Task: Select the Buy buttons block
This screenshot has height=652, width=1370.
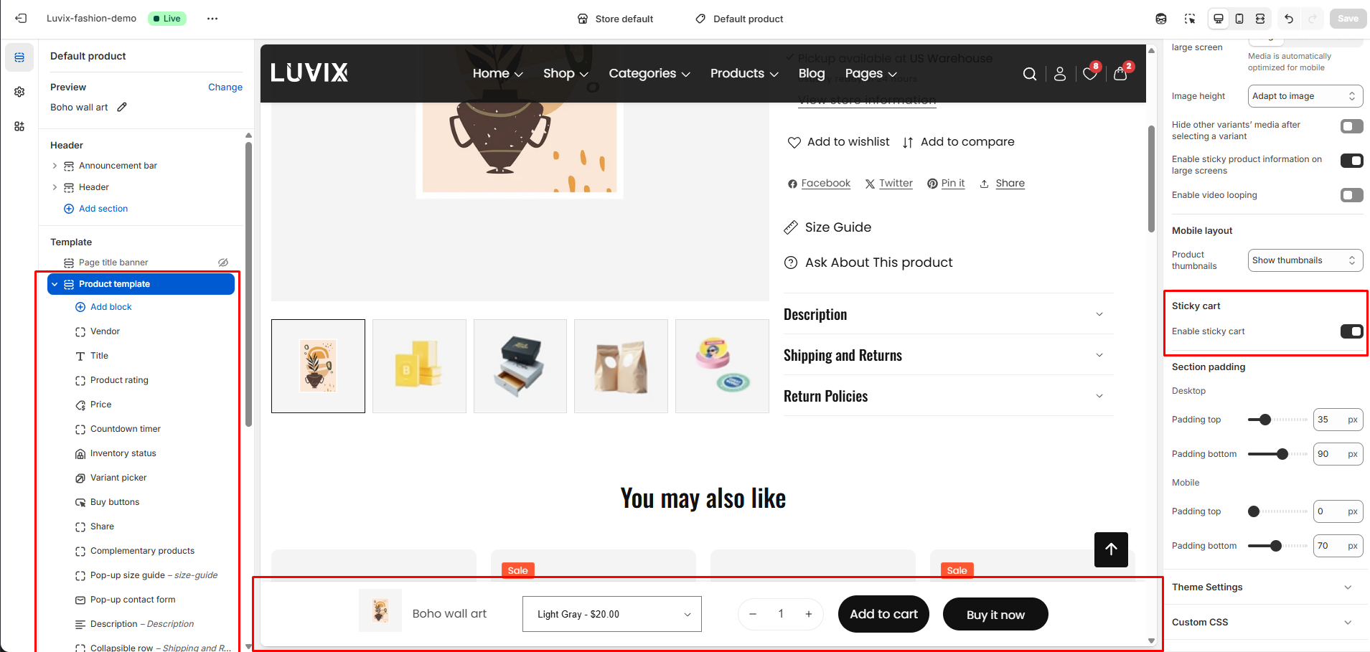Action: [115, 502]
